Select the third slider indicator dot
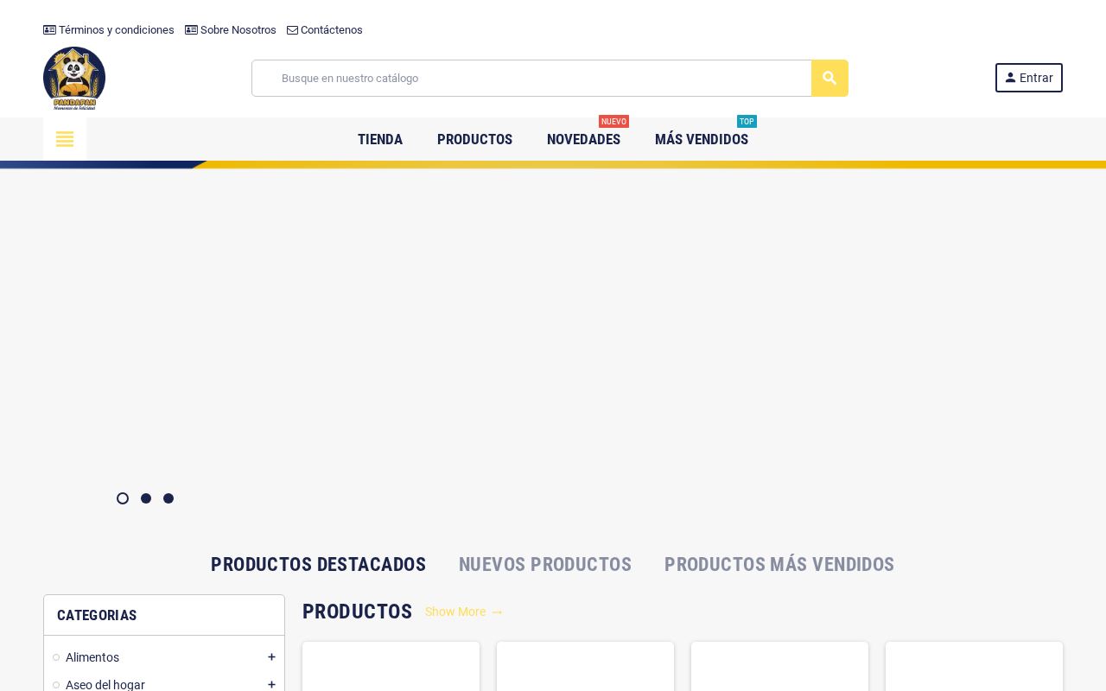This screenshot has height=691, width=1106. click(168, 498)
